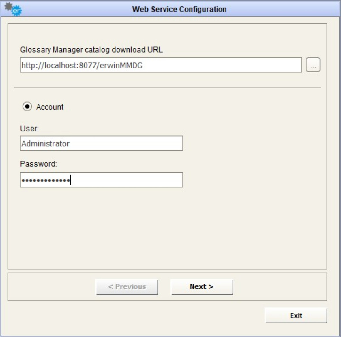
Task: Click the horizontal separator above Account
Action: [x=167, y=87]
